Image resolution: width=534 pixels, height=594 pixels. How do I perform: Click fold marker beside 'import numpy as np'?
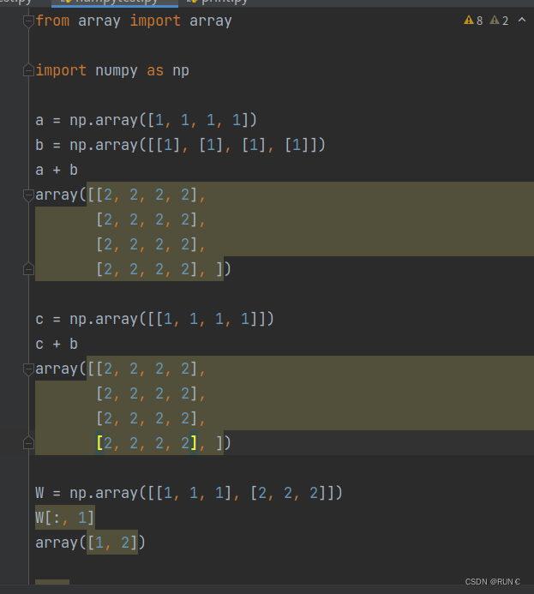click(x=28, y=70)
